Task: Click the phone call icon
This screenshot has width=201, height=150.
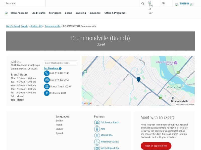Action: pos(47,73)
